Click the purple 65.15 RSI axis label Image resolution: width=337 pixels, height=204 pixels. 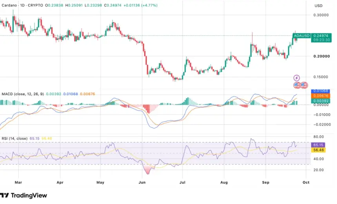[318, 145]
